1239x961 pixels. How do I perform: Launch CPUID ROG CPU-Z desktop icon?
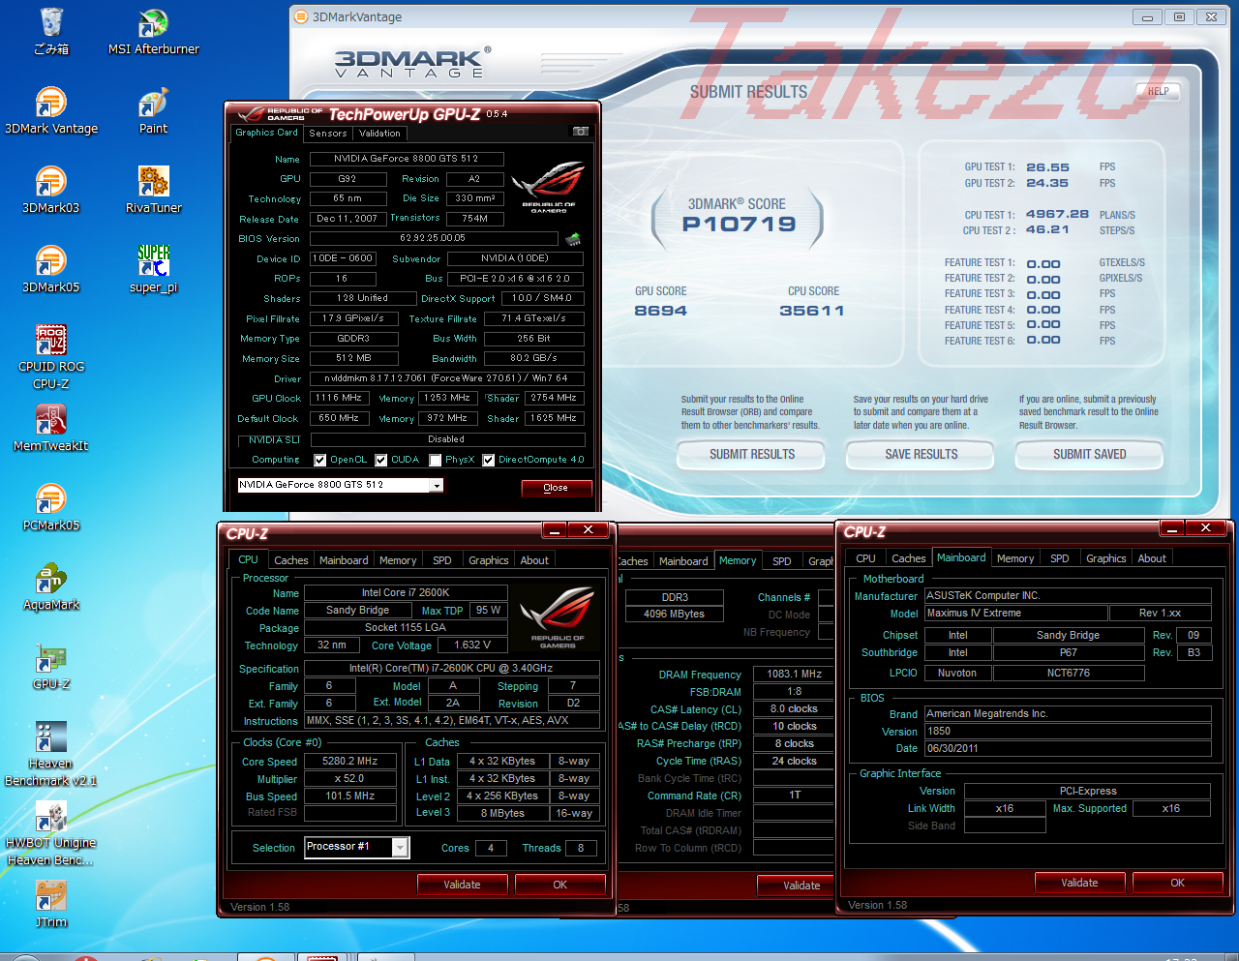51,356
